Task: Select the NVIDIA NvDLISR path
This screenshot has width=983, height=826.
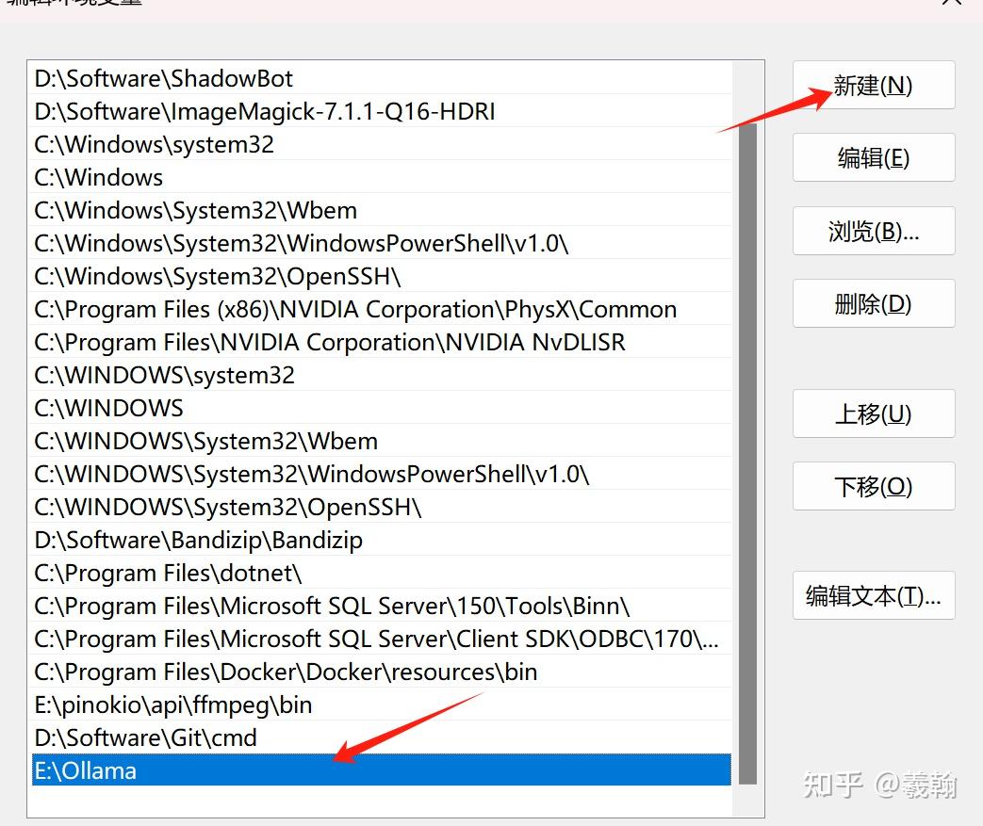Action: 381,342
